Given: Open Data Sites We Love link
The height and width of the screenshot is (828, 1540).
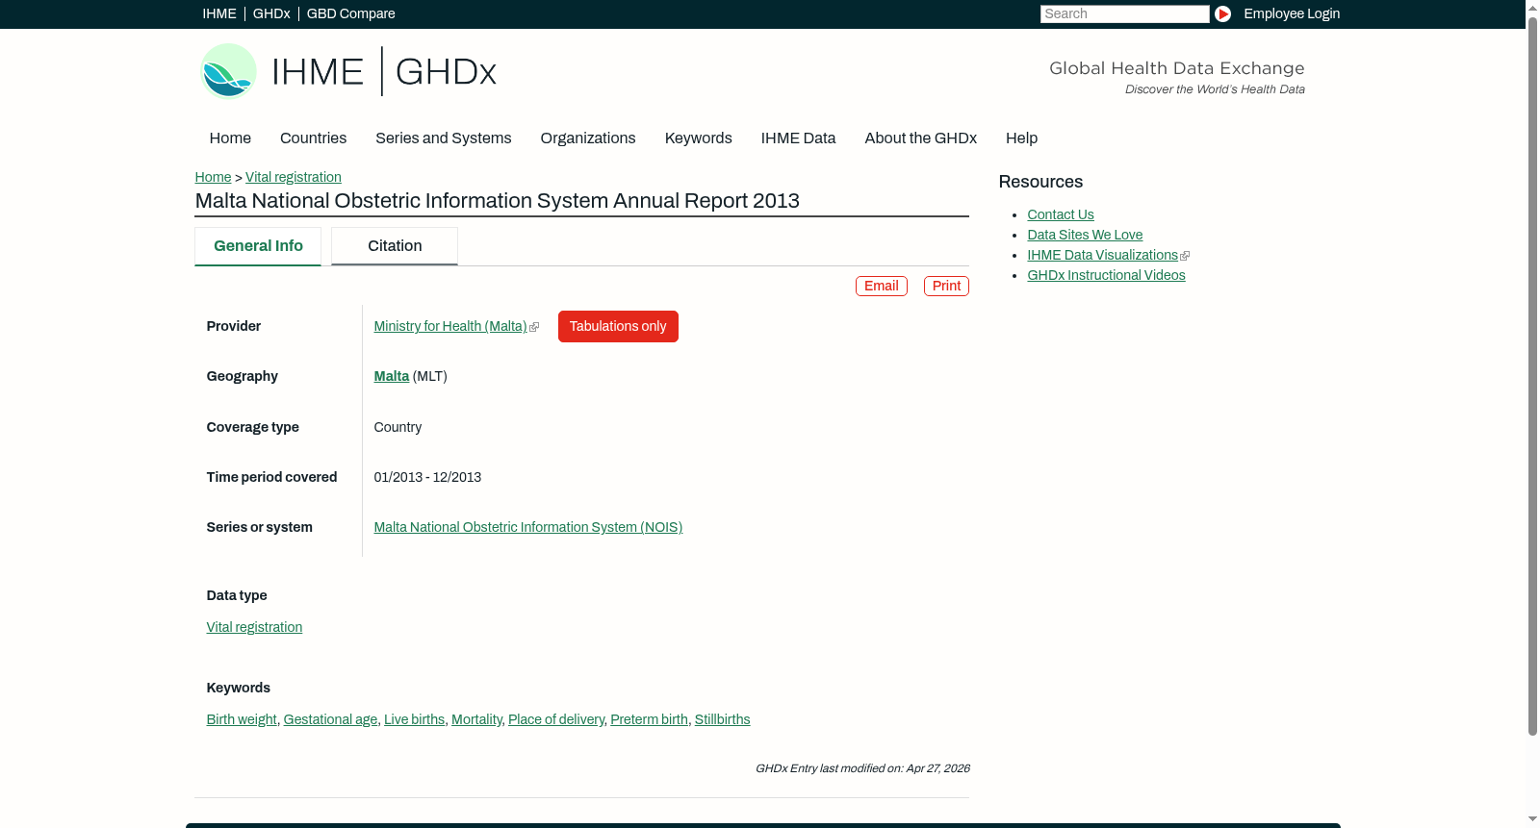Looking at the screenshot, I should 1085,235.
